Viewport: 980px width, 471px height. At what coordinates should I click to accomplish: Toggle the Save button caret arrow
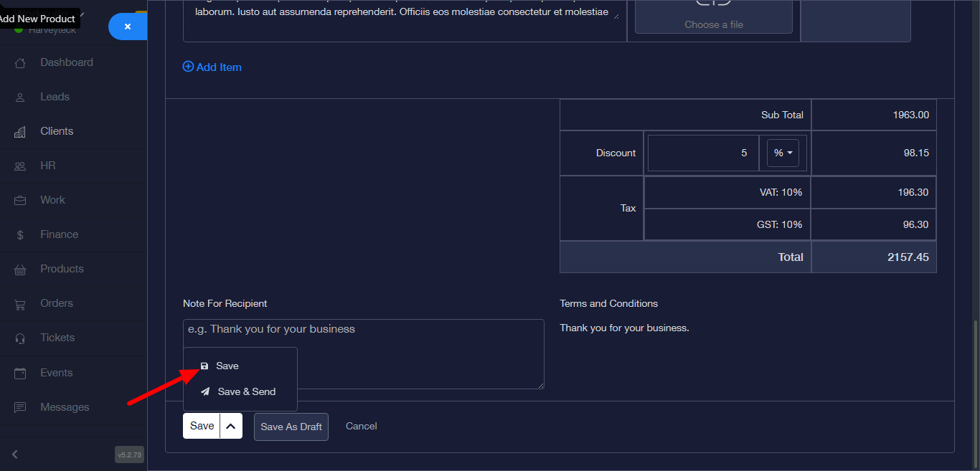(231, 426)
